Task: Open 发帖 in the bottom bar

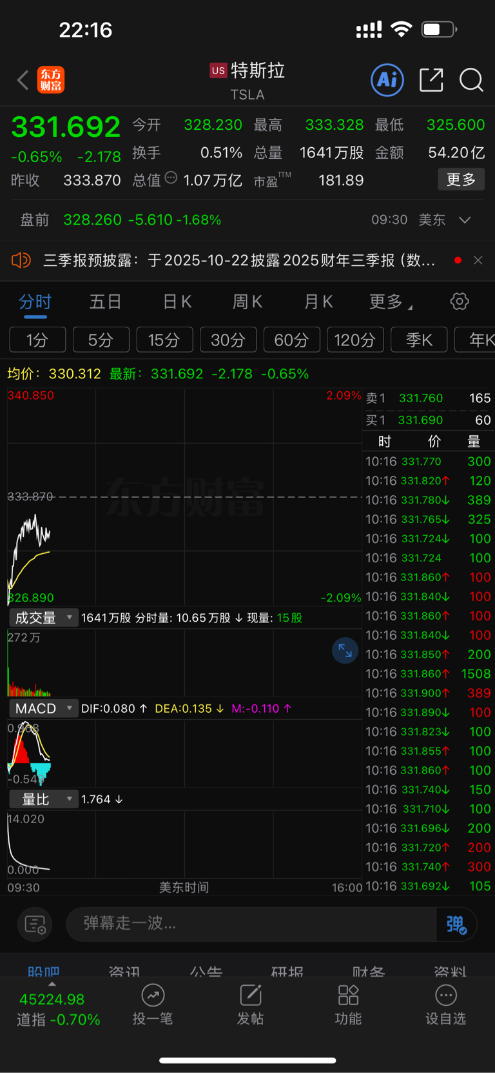Action: coord(250,1005)
